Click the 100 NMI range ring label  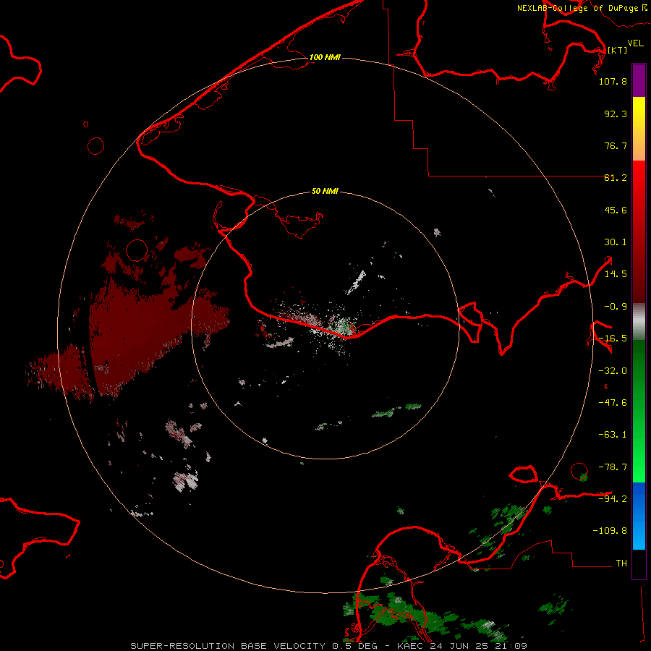pyautogui.click(x=325, y=57)
